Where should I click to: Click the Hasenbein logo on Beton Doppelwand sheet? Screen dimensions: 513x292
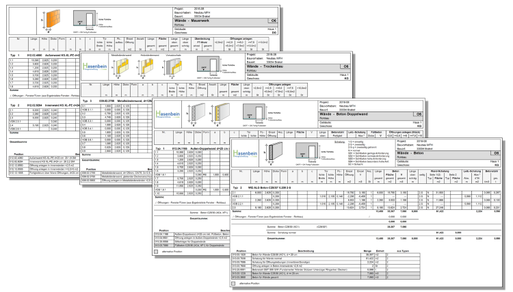click(168, 114)
